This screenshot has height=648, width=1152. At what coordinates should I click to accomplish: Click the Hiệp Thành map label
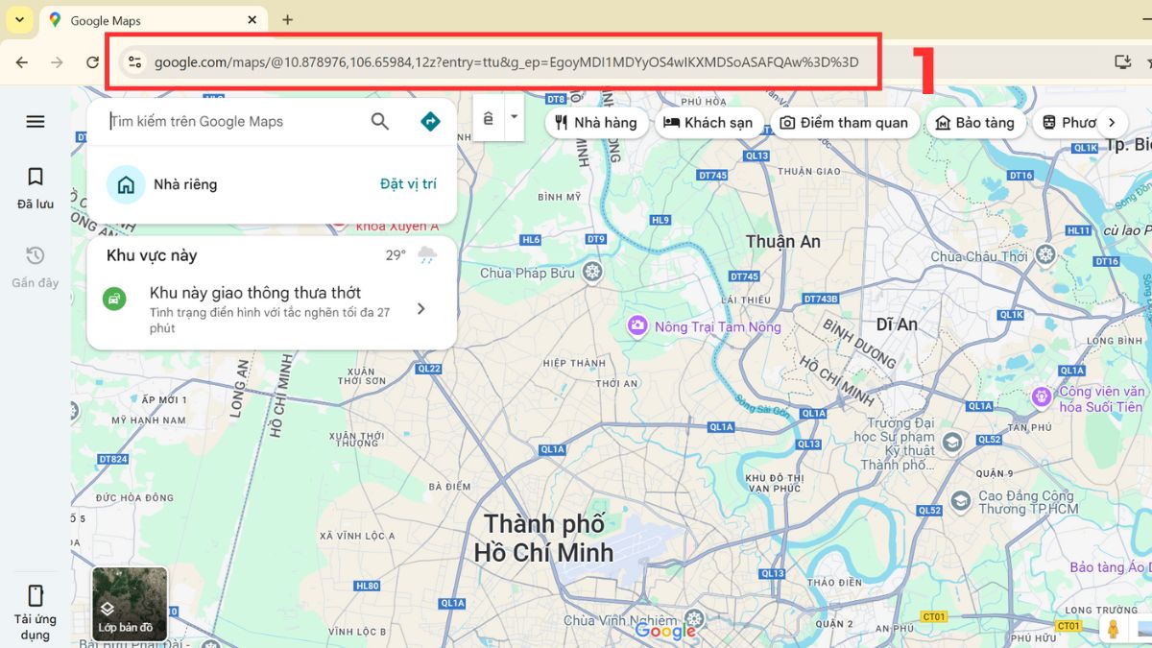coord(576,363)
